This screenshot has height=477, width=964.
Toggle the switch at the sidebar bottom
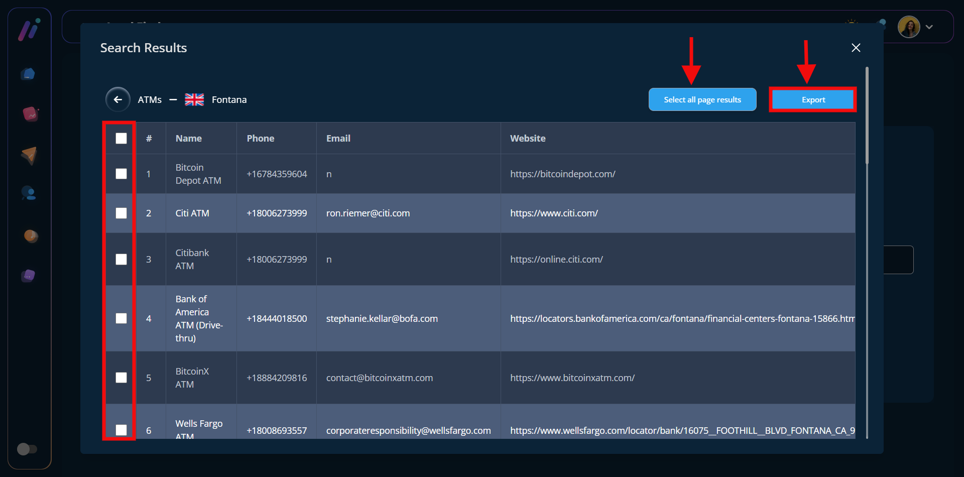(27, 448)
